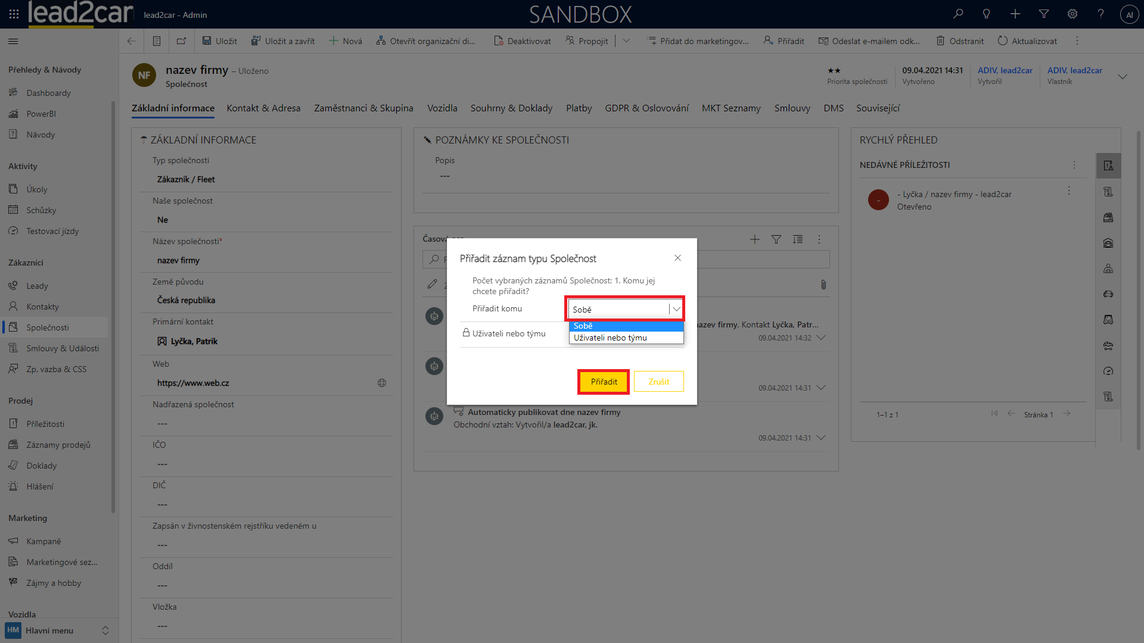Expand the header details chevron
1144x643 pixels.
[x=1123, y=76]
